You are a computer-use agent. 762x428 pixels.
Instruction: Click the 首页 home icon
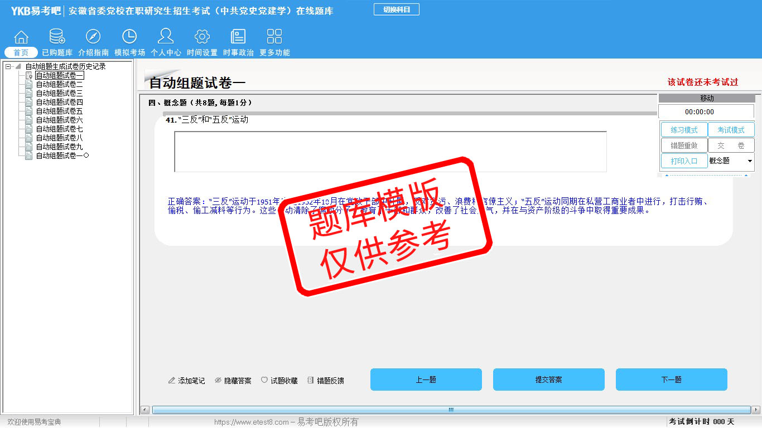(21, 37)
